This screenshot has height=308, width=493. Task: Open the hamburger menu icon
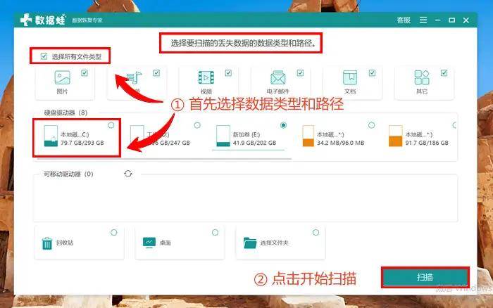423,20
